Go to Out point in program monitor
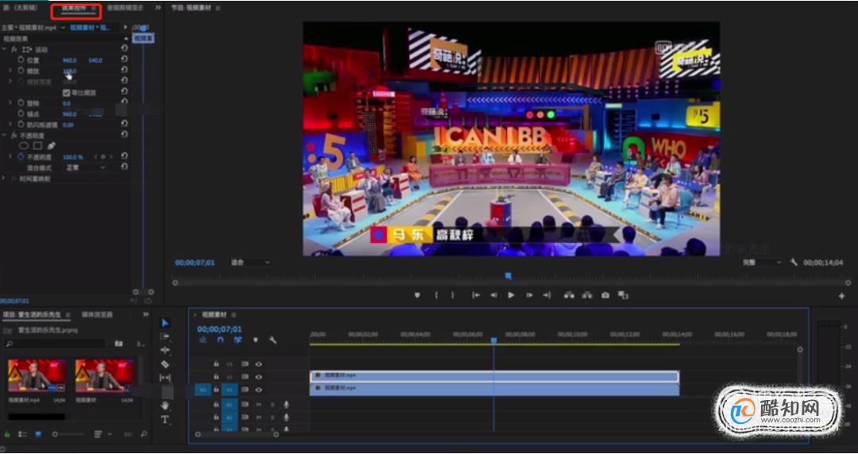 pyautogui.click(x=547, y=295)
